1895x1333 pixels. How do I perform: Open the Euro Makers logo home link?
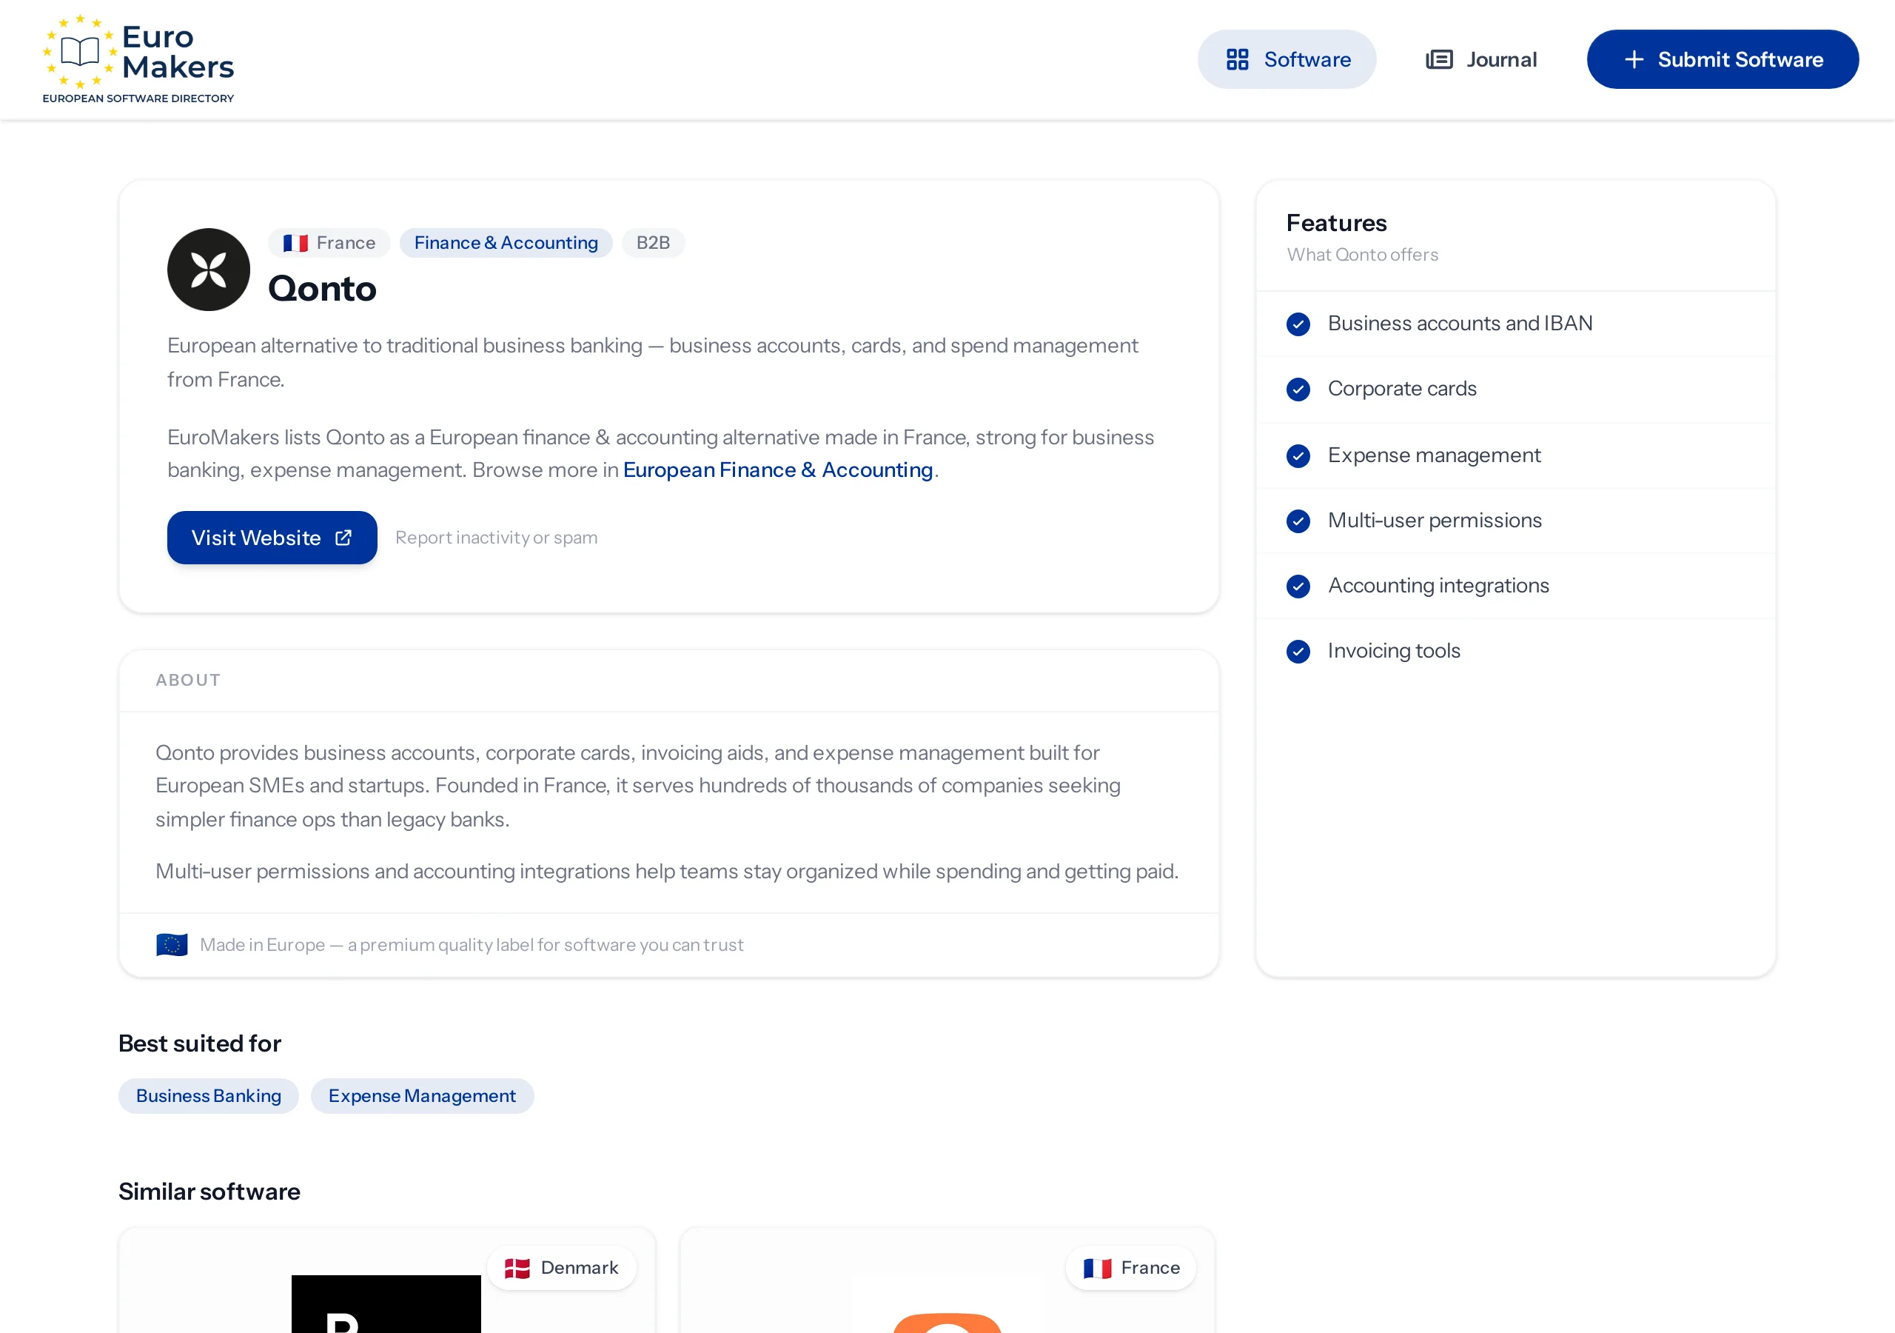[x=138, y=59]
